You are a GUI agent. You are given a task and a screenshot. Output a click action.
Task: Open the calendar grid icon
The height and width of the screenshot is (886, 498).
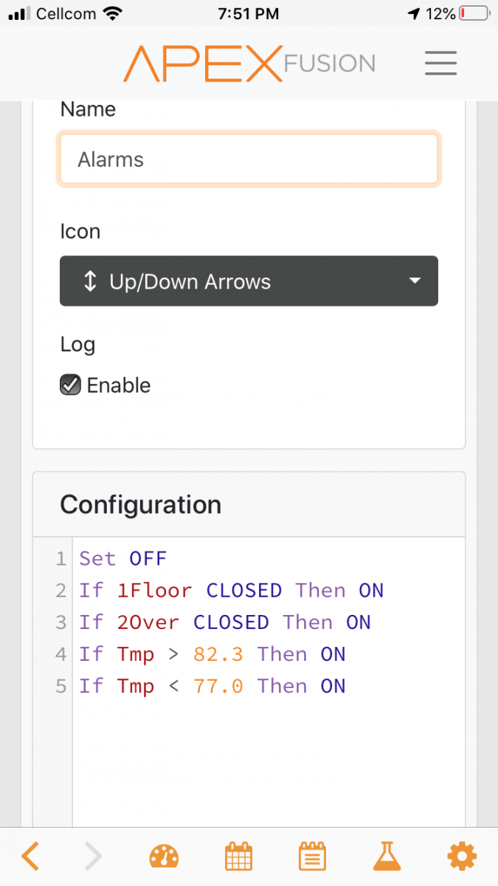(x=238, y=856)
